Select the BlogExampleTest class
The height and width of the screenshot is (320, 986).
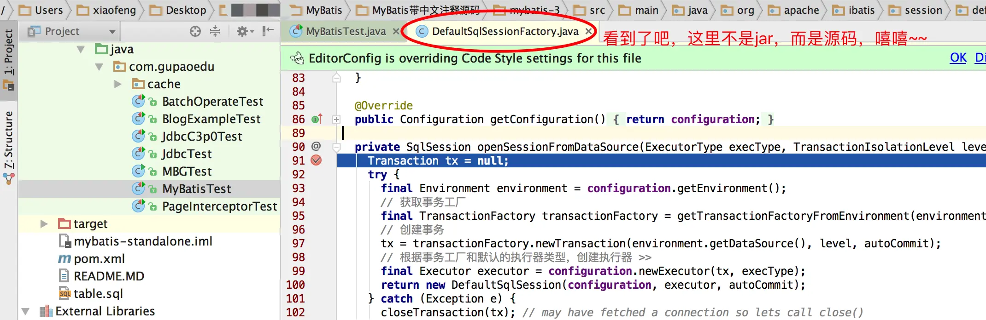click(211, 119)
